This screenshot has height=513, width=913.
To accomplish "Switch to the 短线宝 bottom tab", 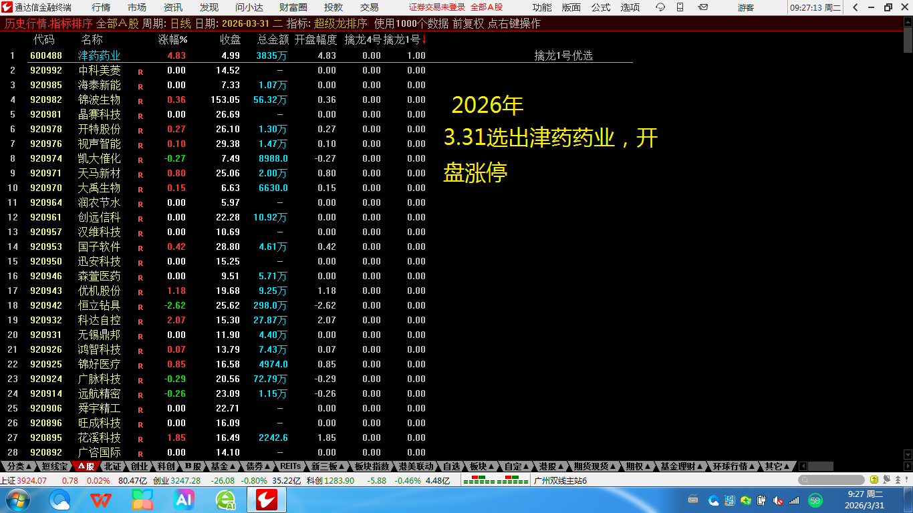I will [54, 466].
